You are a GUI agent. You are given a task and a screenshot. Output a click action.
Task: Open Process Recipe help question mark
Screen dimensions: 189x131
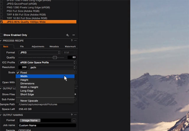pyautogui.click(x=72, y=41)
